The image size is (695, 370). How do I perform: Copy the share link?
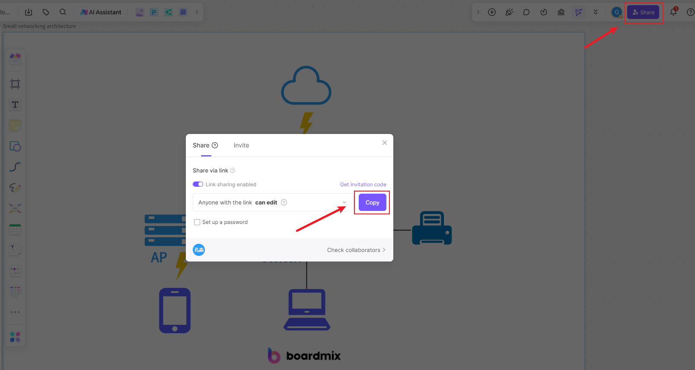point(373,202)
